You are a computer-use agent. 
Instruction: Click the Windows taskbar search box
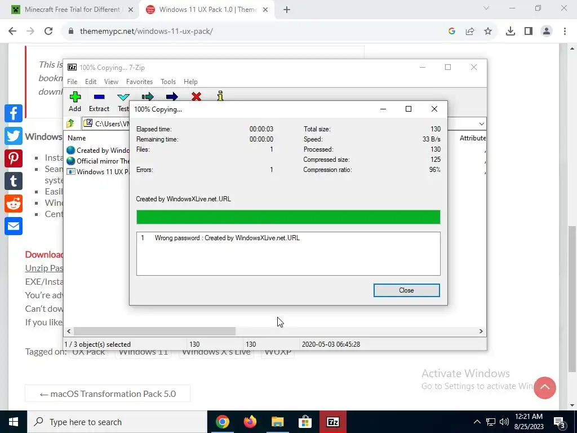point(117,422)
